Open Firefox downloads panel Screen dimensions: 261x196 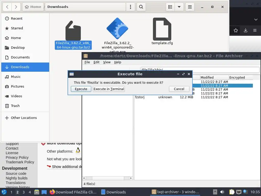click(245, 30)
